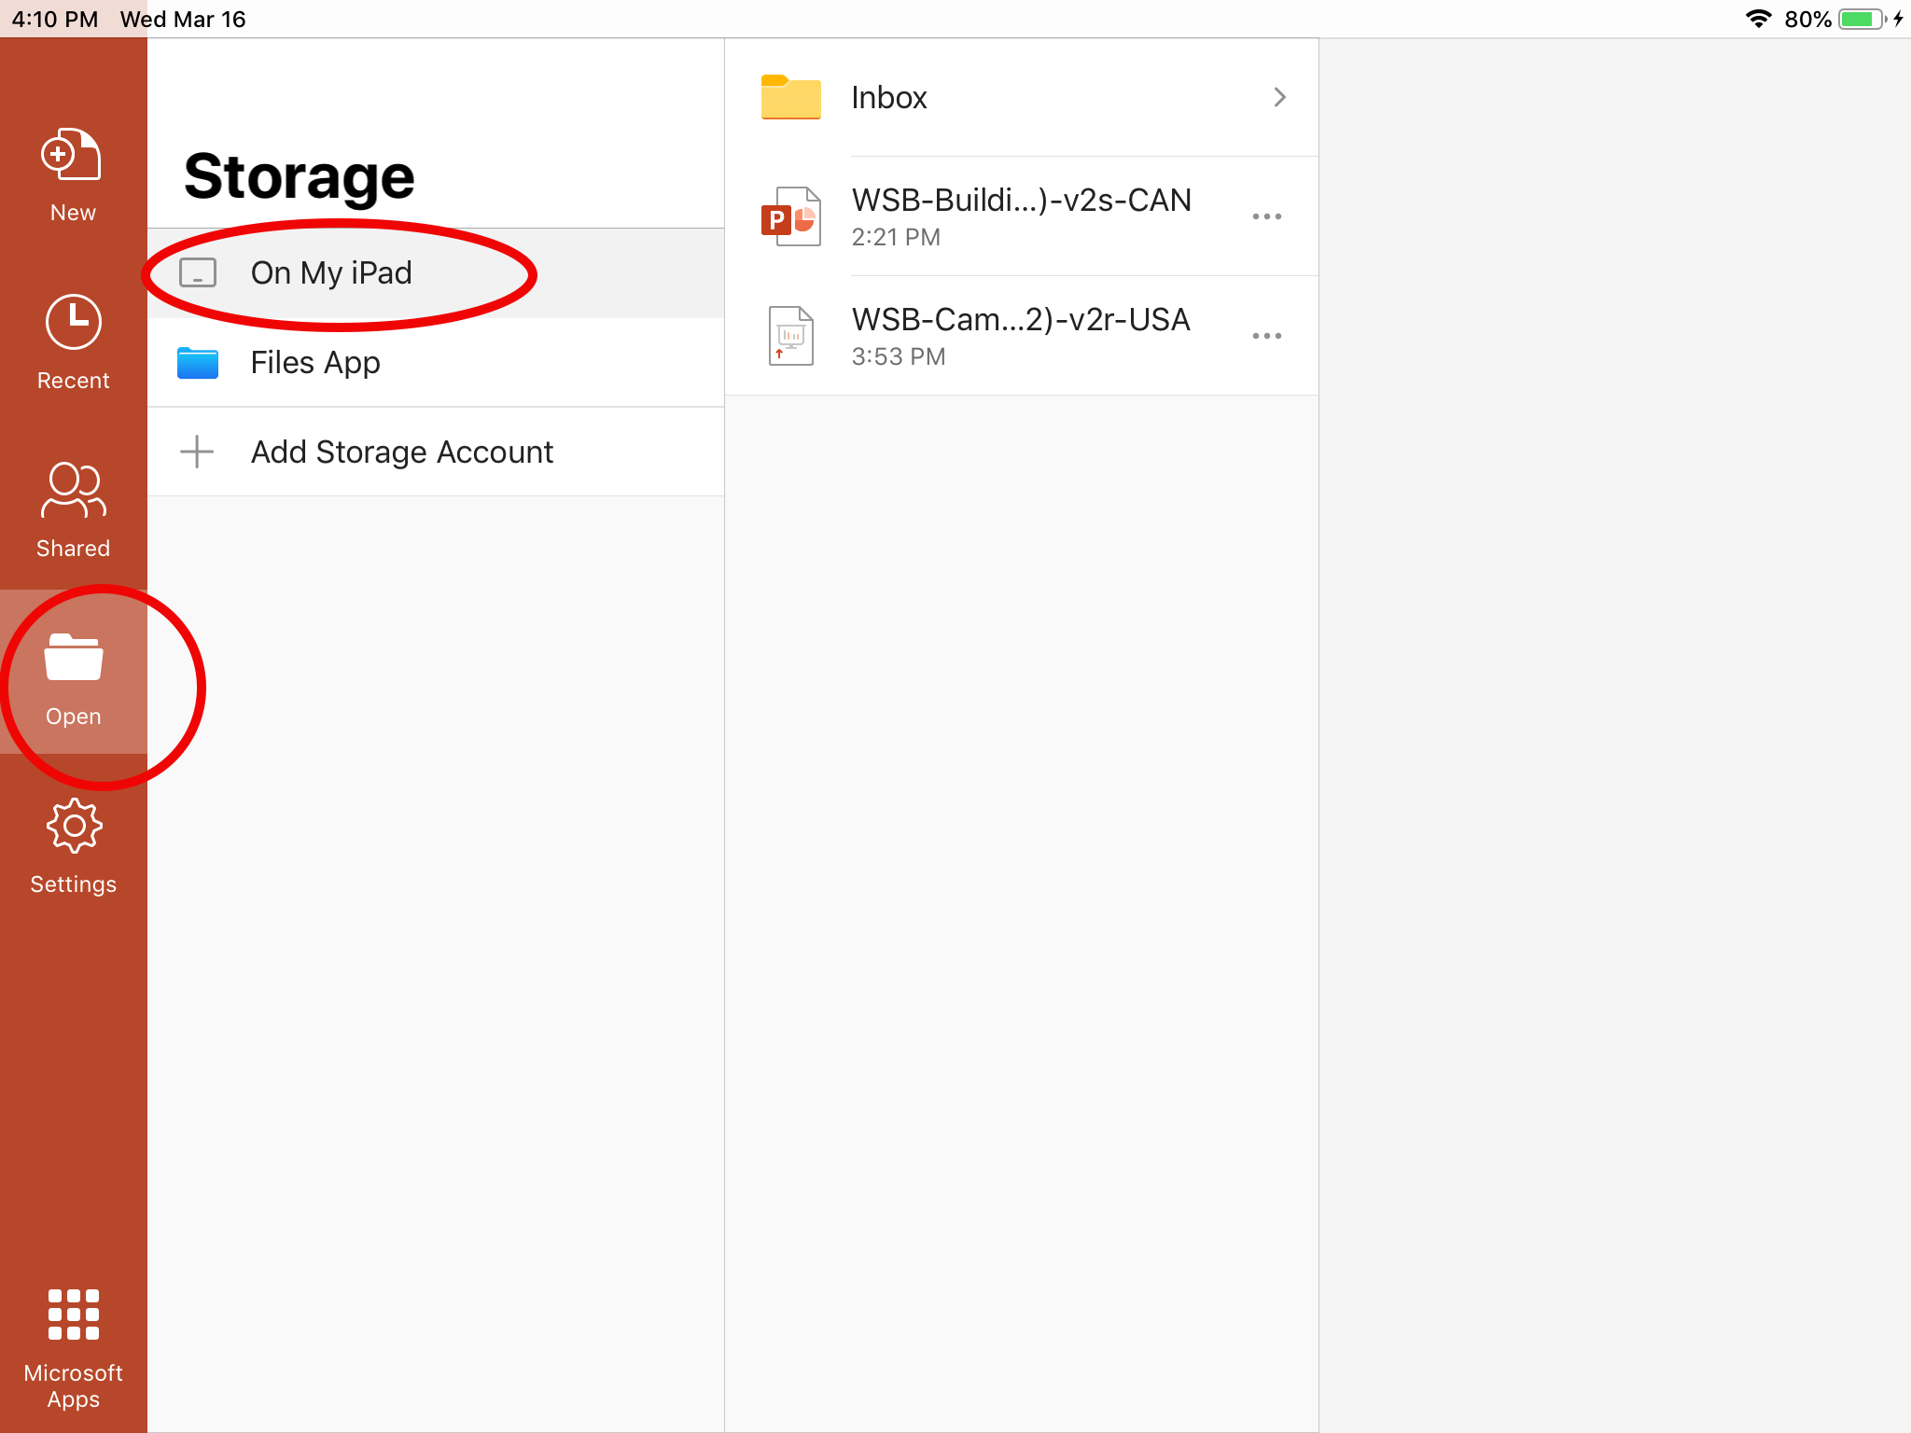The width and height of the screenshot is (1911, 1433).
Task: Open options for WSB-Buildi...)-v2s-CAN
Action: point(1266,216)
